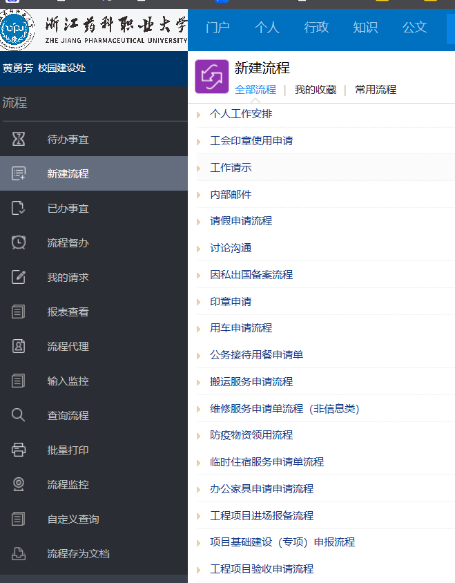
Task: Click the document icon beside 自定义查询
Action: click(19, 519)
